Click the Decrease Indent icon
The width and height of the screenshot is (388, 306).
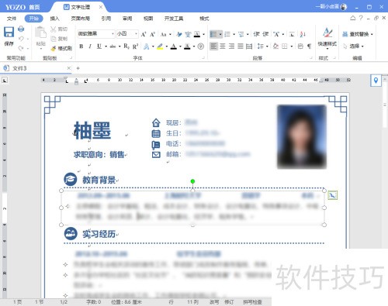pyautogui.click(x=256, y=34)
